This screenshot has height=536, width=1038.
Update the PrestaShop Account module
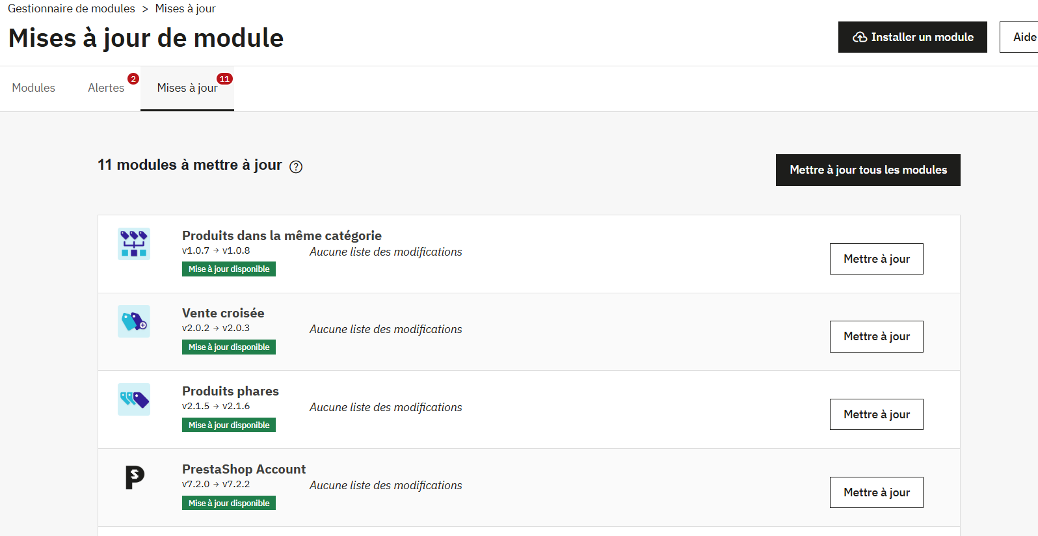(x=877, y=492)
